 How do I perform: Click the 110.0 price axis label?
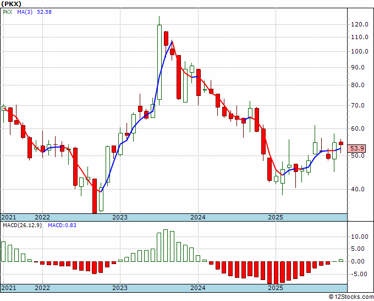(x=360, y=37)
